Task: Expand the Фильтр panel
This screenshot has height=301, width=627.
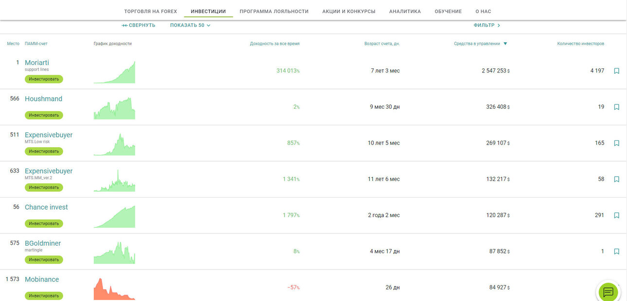Action: pos(487,25)
